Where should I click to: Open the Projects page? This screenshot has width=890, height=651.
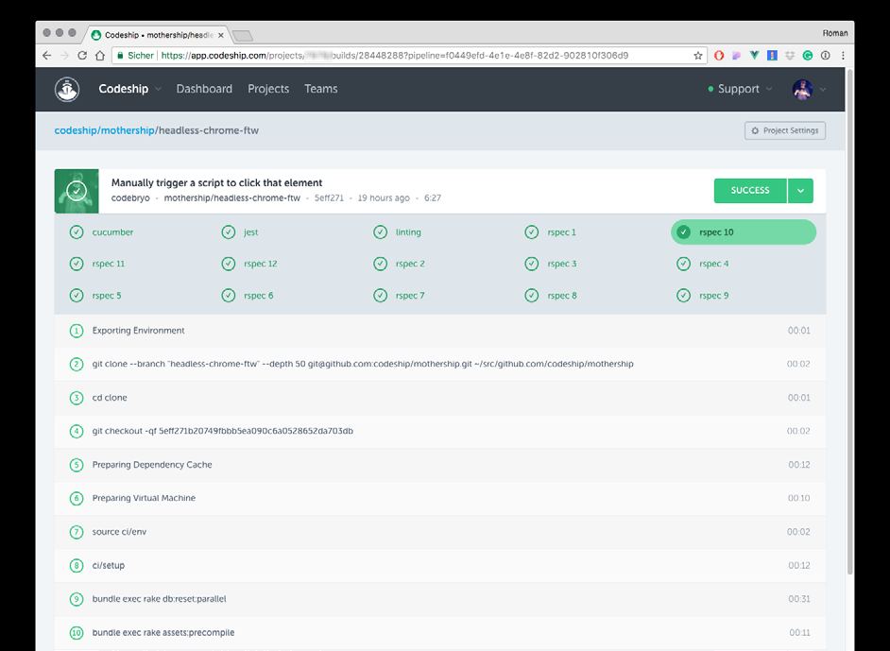[268, 89]
